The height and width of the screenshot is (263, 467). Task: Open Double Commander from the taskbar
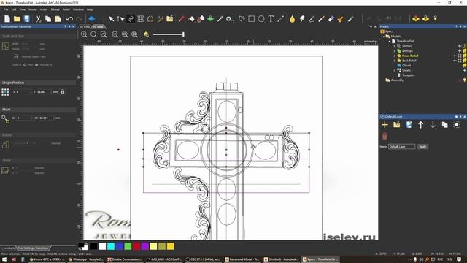[x=125, y=259]
